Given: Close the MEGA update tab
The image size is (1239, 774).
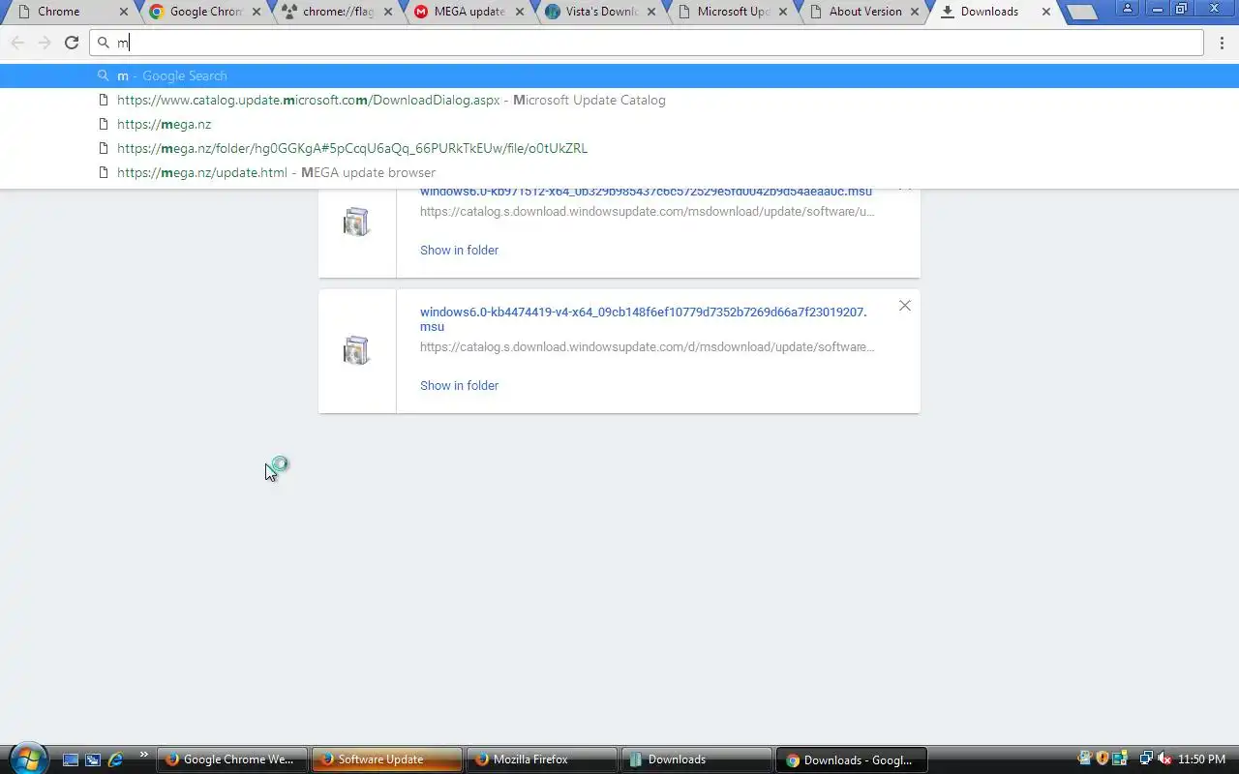Looking at the screenshot, I should click(x=519, y=12).
